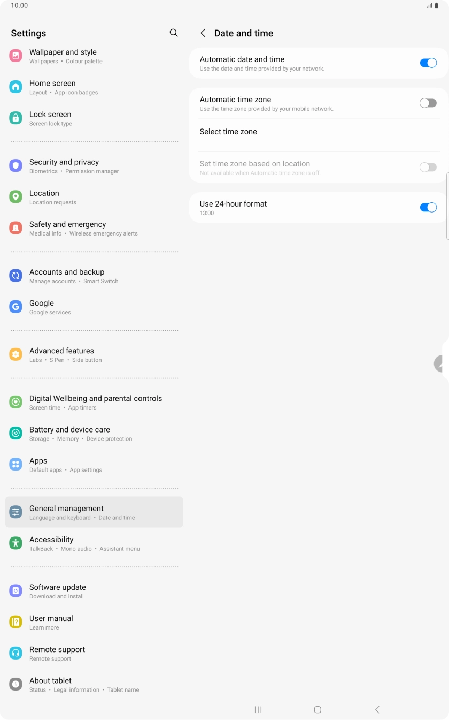Enable the Automatic time zone switch

pos(428,103)
